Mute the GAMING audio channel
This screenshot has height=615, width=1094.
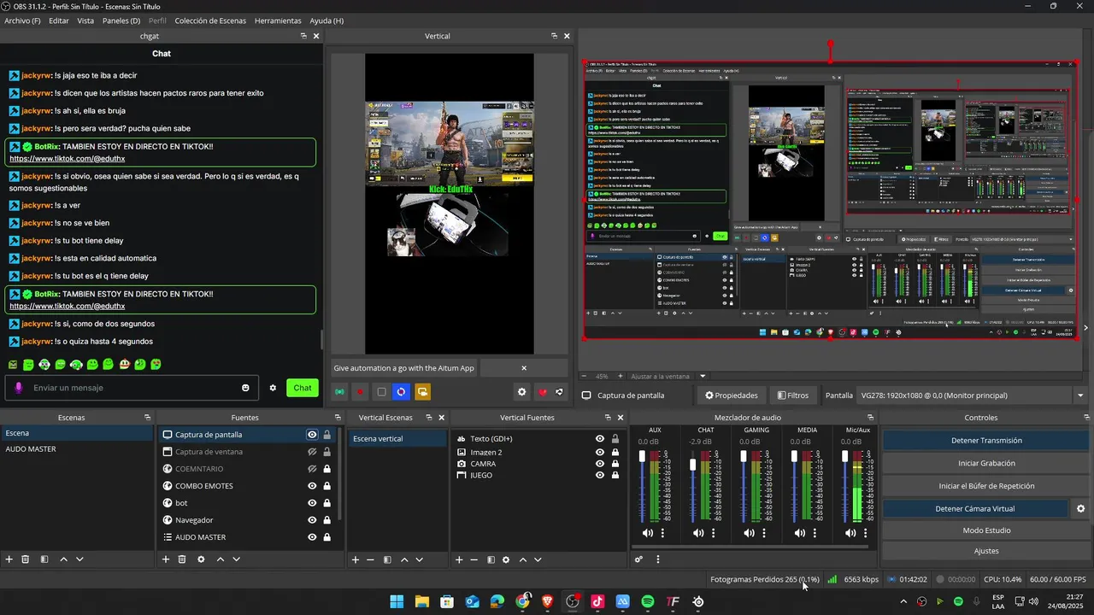749,533
